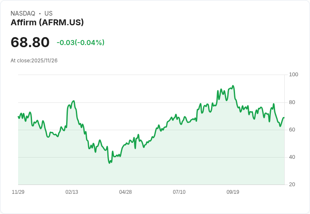Click the 09/19 date label on x-axis

[x=232, y=192]
